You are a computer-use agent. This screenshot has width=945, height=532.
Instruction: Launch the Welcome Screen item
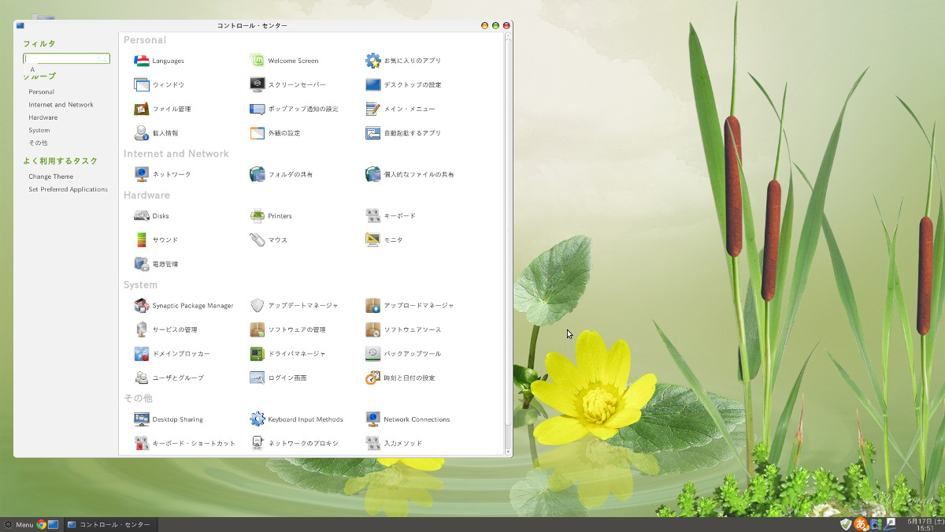pyautogui.click(x=284, y=61)
